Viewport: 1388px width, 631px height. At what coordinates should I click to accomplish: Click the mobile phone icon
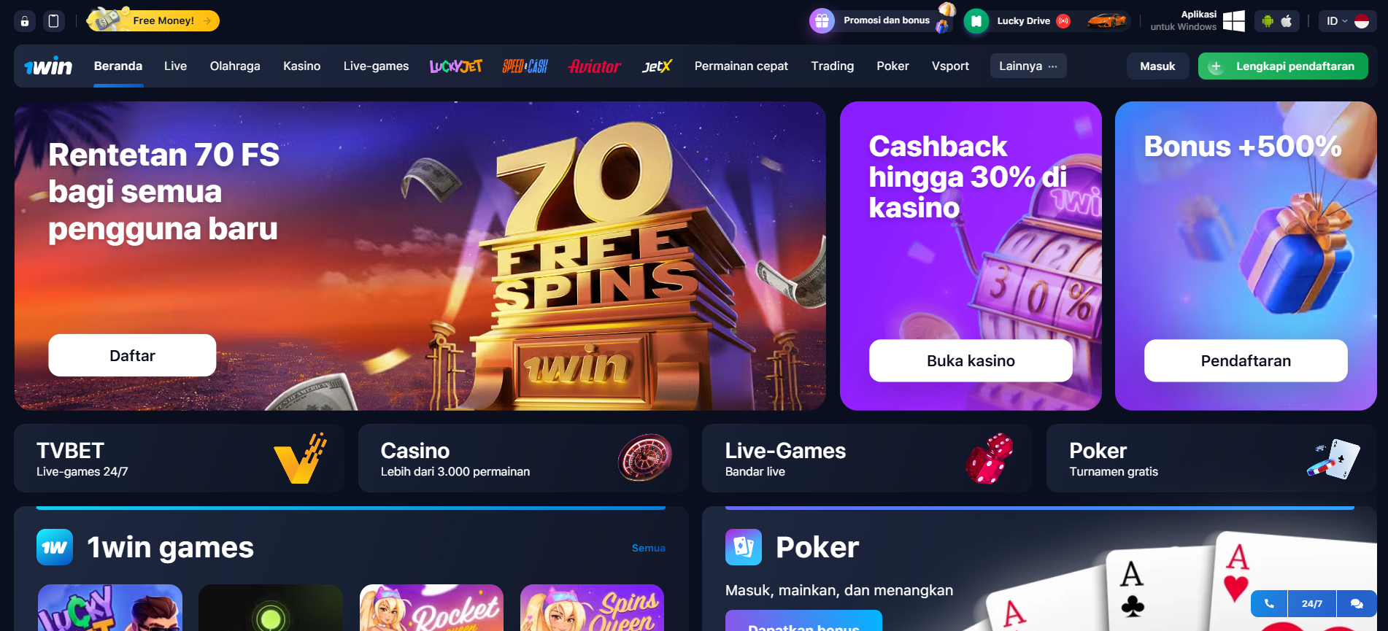pyautogui.click(x=53, y=21)
